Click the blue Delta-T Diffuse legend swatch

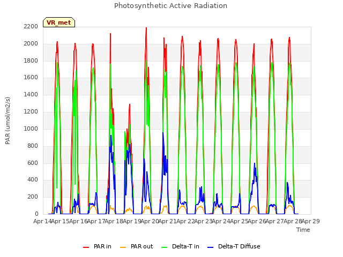click(211, 247)
